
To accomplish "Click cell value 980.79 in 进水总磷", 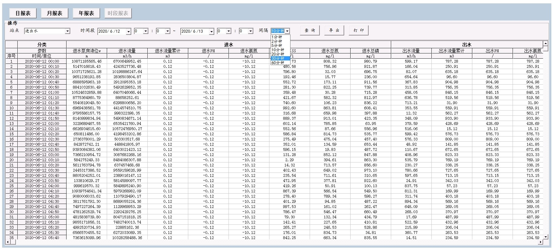I will [x=370, y=61].
